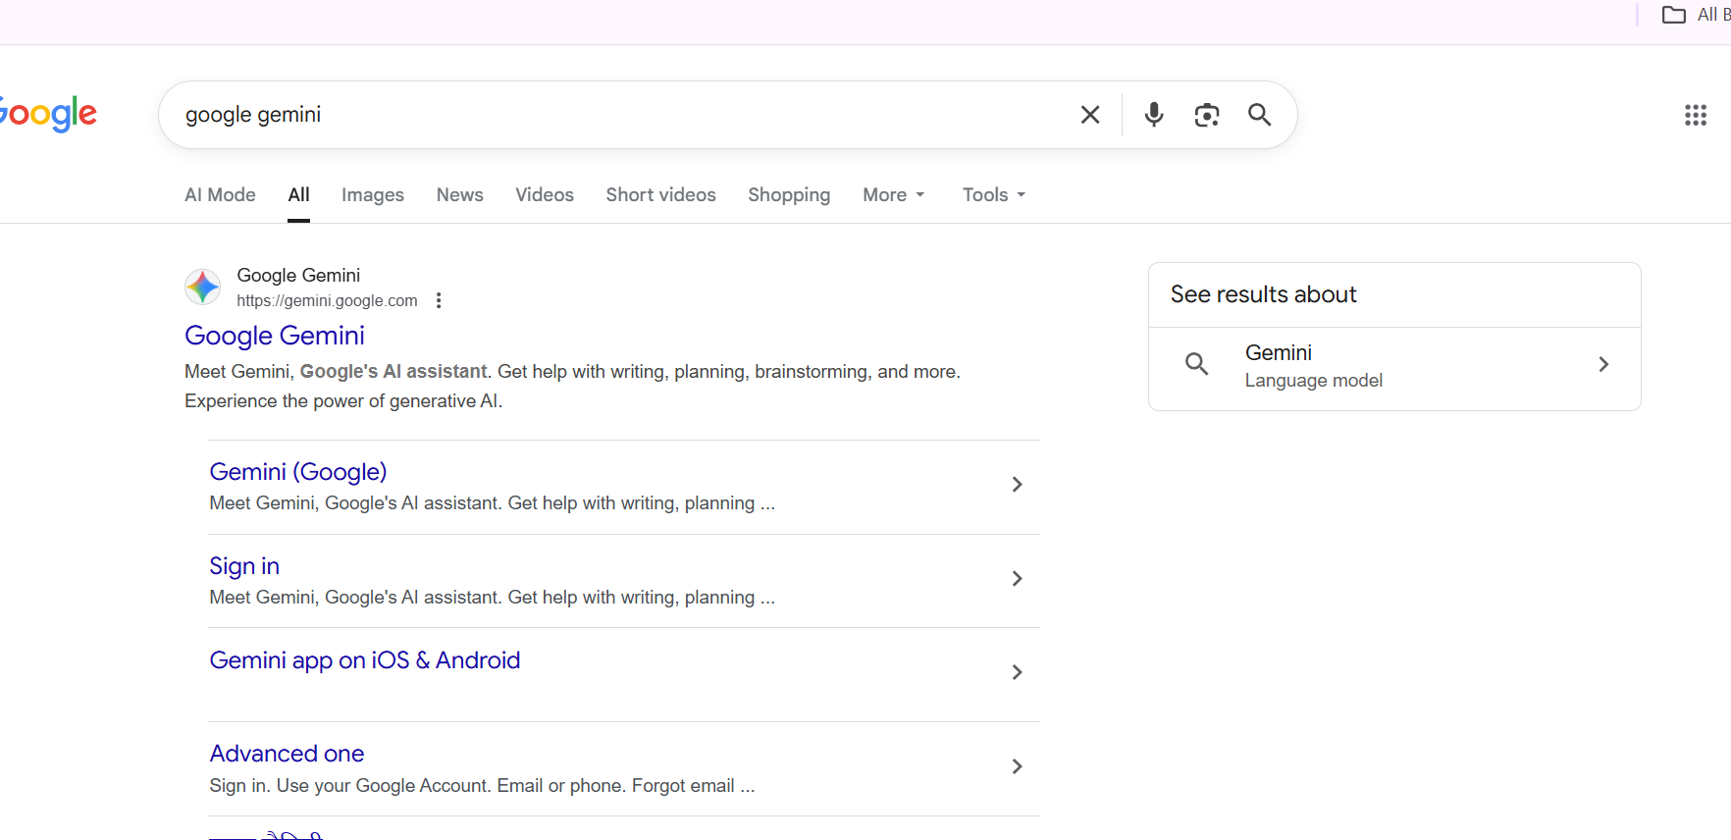This screenshot has height=840, width=1731.
Task: Open the three-dot menu beside gemini.google.com
Action: tap(439, 300)
